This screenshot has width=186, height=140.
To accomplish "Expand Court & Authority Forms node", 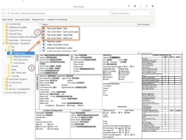I will tap(3, 93).
